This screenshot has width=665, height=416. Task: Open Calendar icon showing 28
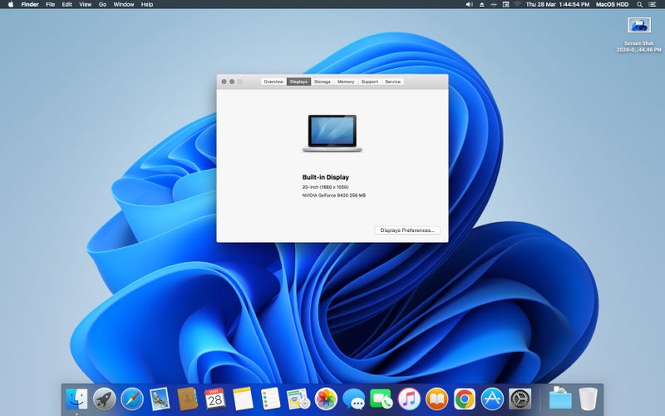pyautogui.click(x=215, y=399)
